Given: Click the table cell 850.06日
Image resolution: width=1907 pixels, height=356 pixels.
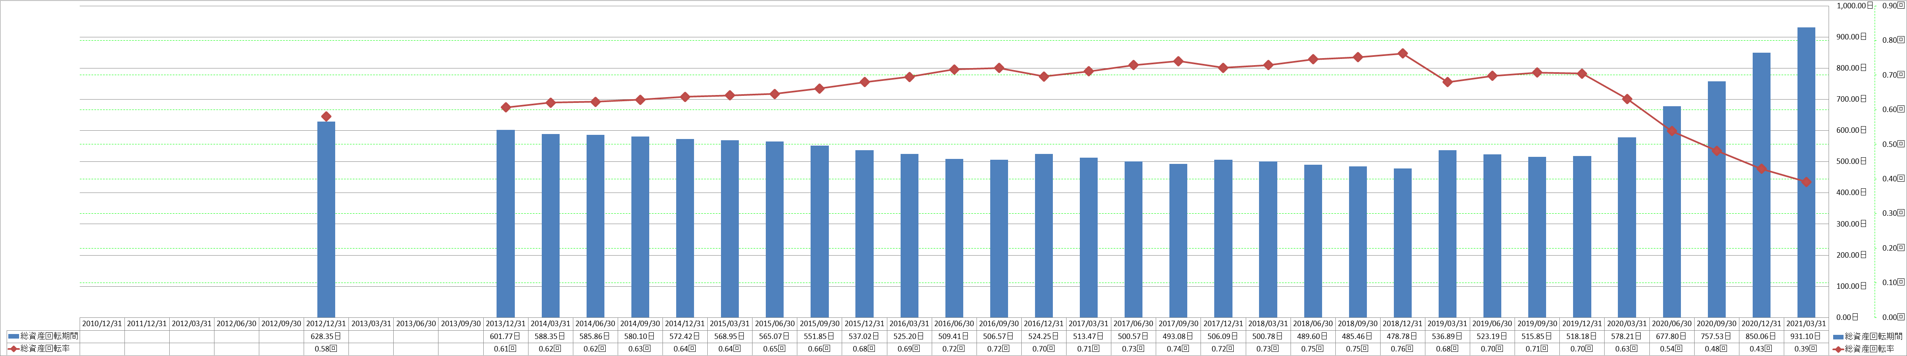Looking at the screenshot, I should click(1761, 336).
